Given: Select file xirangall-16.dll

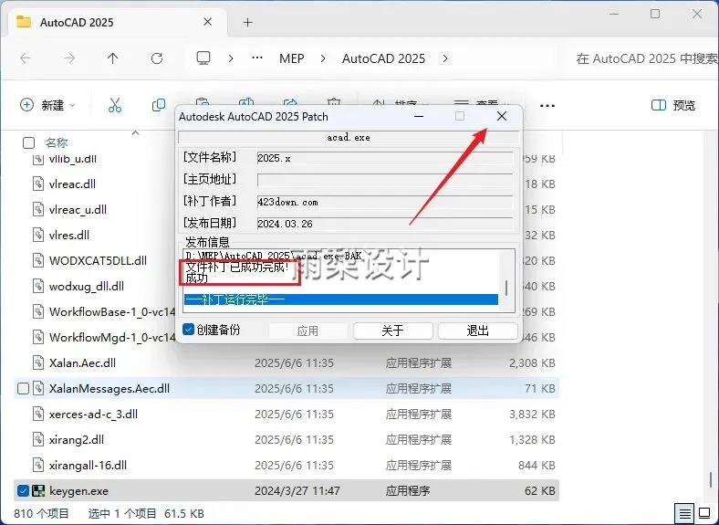Looking at the screenshot, I should pos(88,466).
